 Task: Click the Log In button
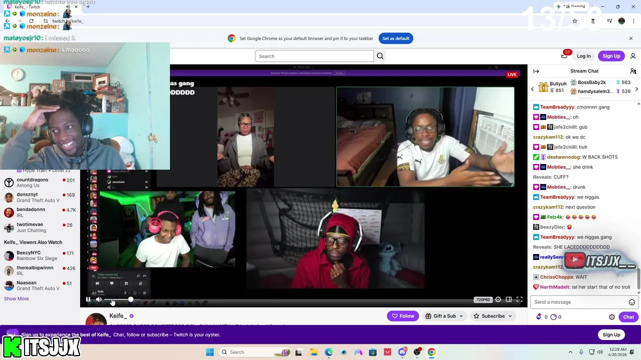click(x=583, y=56)
